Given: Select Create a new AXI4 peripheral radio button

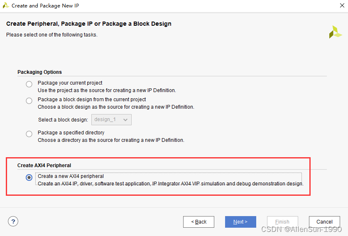Looking at the screenshot, I should [29, 178].
